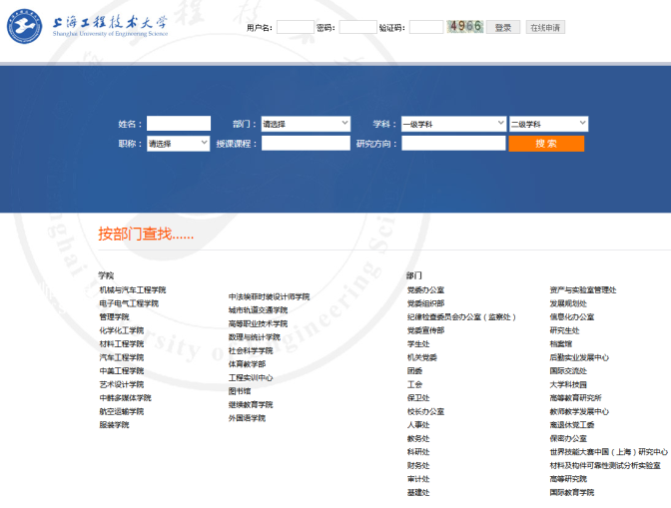Open 材料工程学院 link
The height and width of the screenshot is (508, 671).
click(122, 343)
